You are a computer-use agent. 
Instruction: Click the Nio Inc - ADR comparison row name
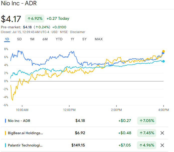coord(19,121)
